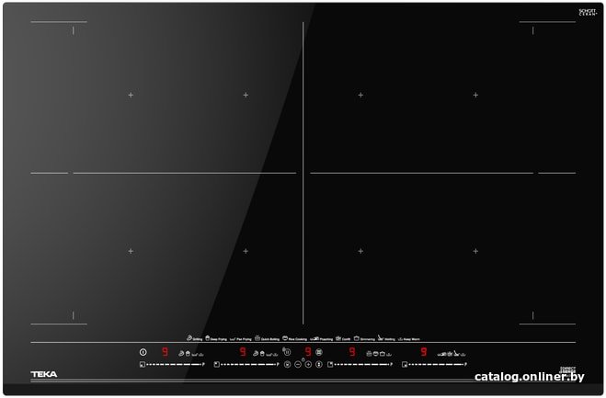The image size is (606, 398).
Task: Tap the pause (stop & go) icon
Action: point(287,352)
